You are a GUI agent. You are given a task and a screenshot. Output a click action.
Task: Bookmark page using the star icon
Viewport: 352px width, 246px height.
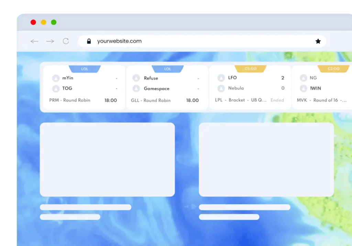(318, 41)
